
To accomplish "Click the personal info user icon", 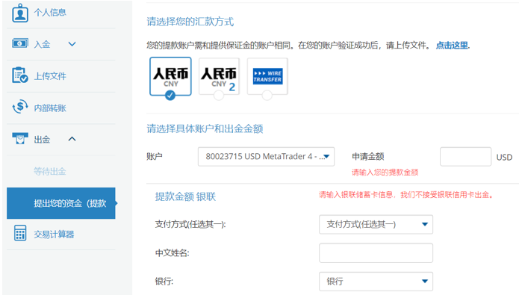I will coord(20,13).
